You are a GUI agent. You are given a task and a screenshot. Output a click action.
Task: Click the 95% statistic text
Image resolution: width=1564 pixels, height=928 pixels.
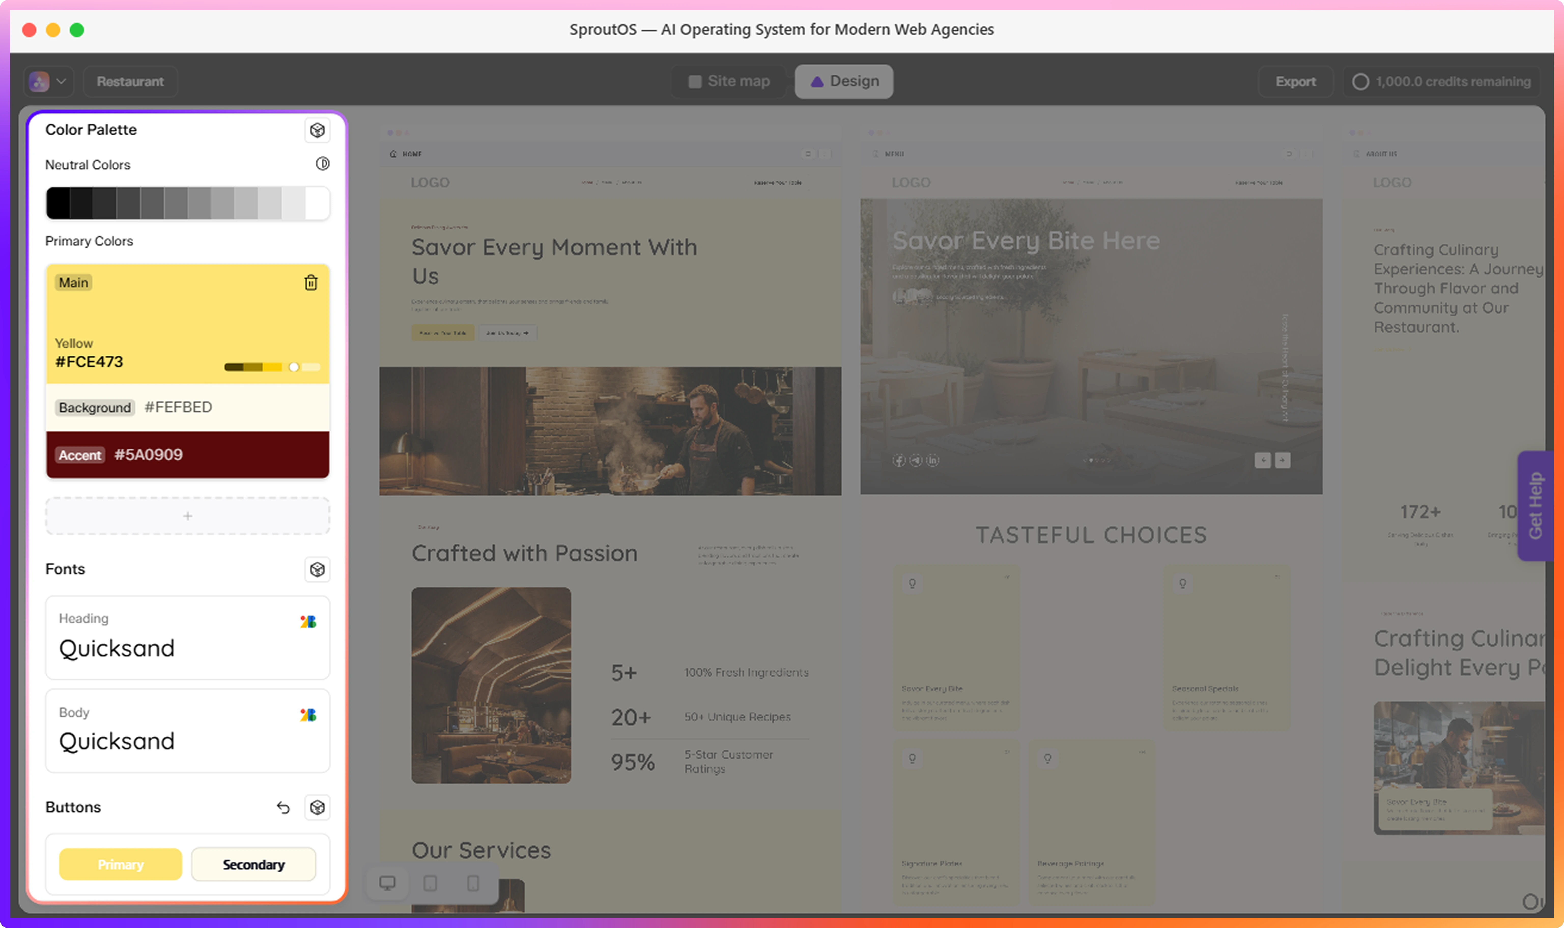click(633, 762)
